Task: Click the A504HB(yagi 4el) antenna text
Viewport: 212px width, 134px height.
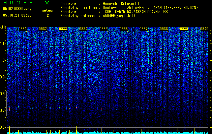Action: click(x=119, y=16)
